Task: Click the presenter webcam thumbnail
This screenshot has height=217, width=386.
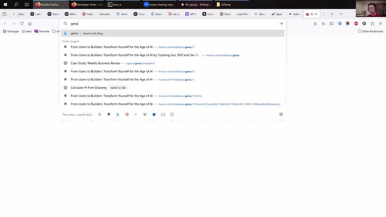Action: [x=371, y=8]
